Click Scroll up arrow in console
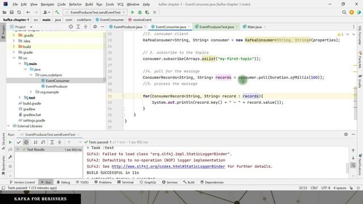This screenshot has width=363, height=204. point(353,151)
